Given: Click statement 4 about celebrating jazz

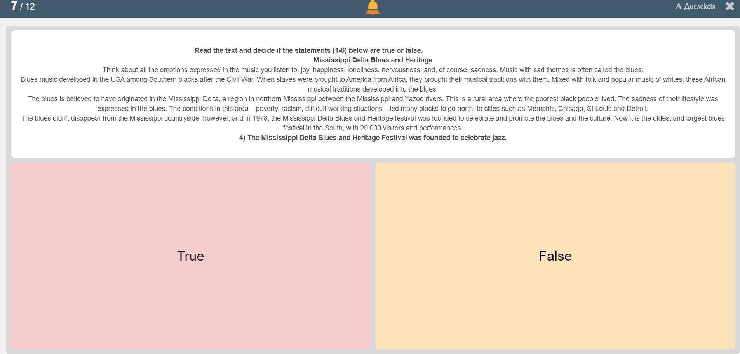Looking at the screenshot, I should point(373,138).
